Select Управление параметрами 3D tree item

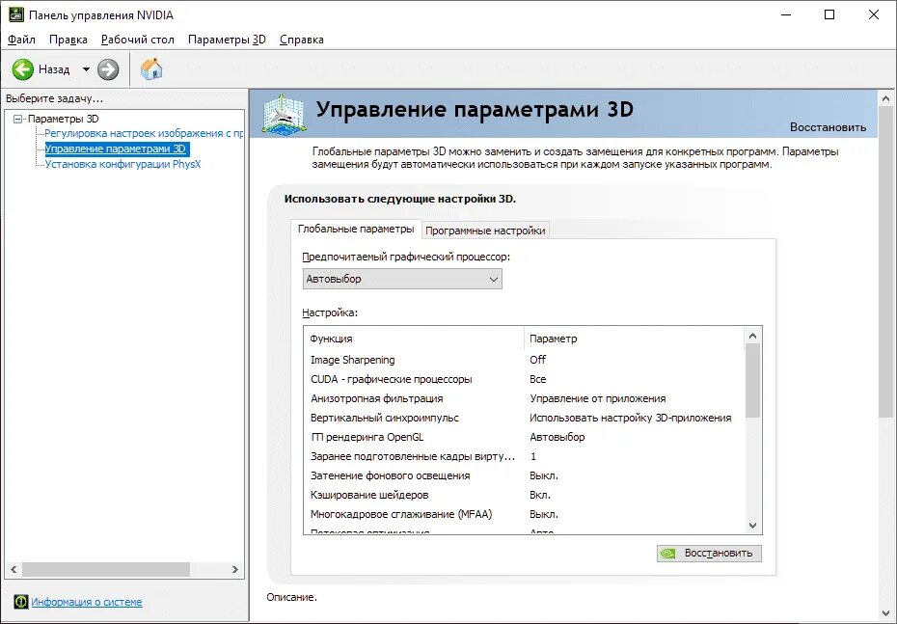pyautogui.click(x=116, y=149)
